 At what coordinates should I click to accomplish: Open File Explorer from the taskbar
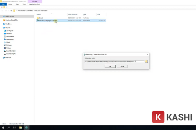[21, 127]
